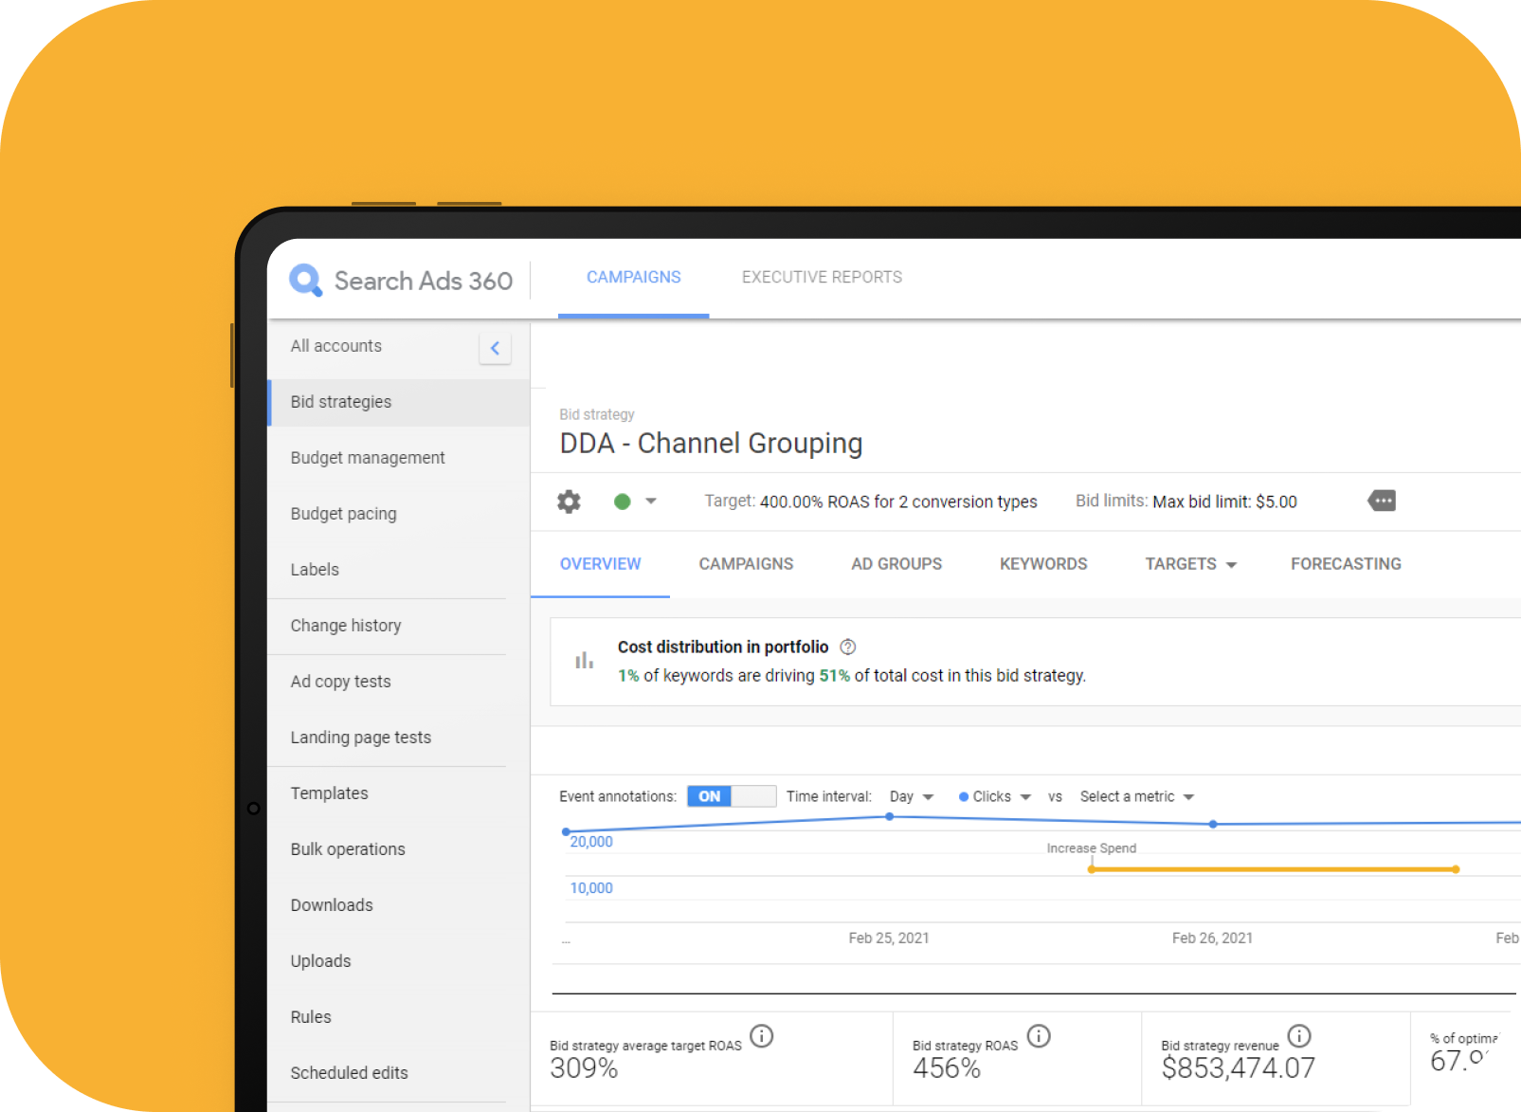Open the Time interval Day dropdown

(x=911, y=796)
